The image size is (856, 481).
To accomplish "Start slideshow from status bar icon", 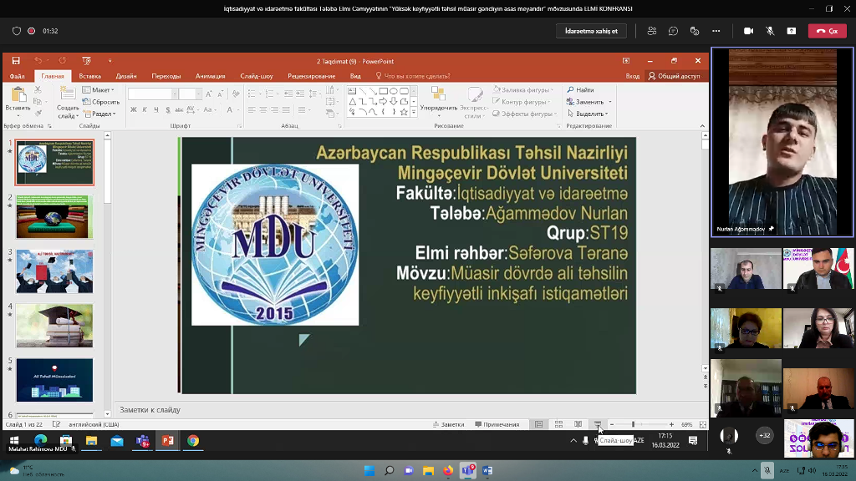I will pos(598,424).
